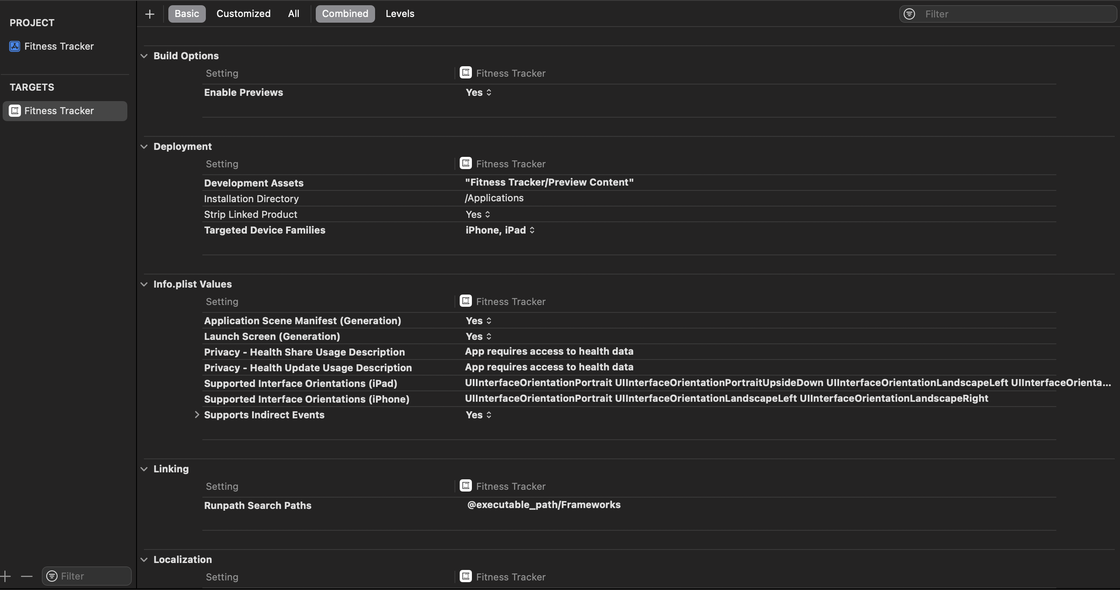Click the Development Assets value "Fitness Tracker/Preview Content"
The height and width of the screenshot is (590, 1120).
[x=549, y=182]
